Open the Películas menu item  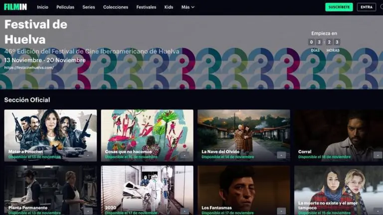65,7
